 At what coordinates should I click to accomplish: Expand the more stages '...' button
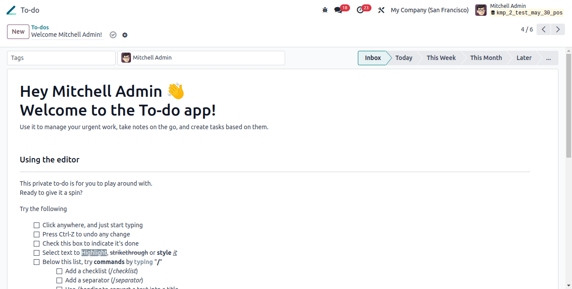548,58
